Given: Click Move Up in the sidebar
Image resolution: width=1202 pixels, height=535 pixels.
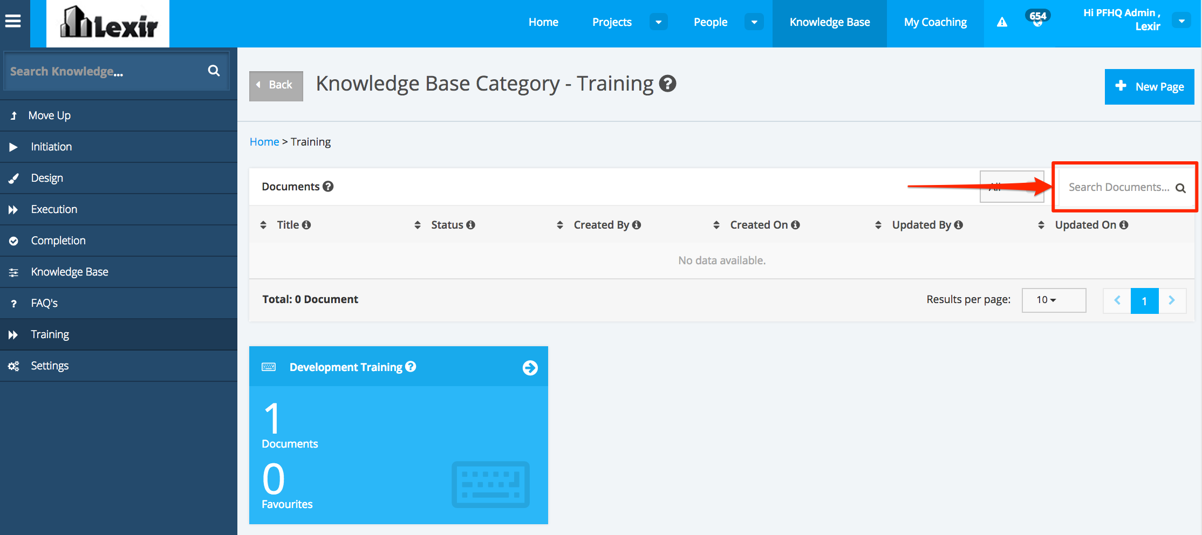Looking at the screenshot, I should [119, 115].
